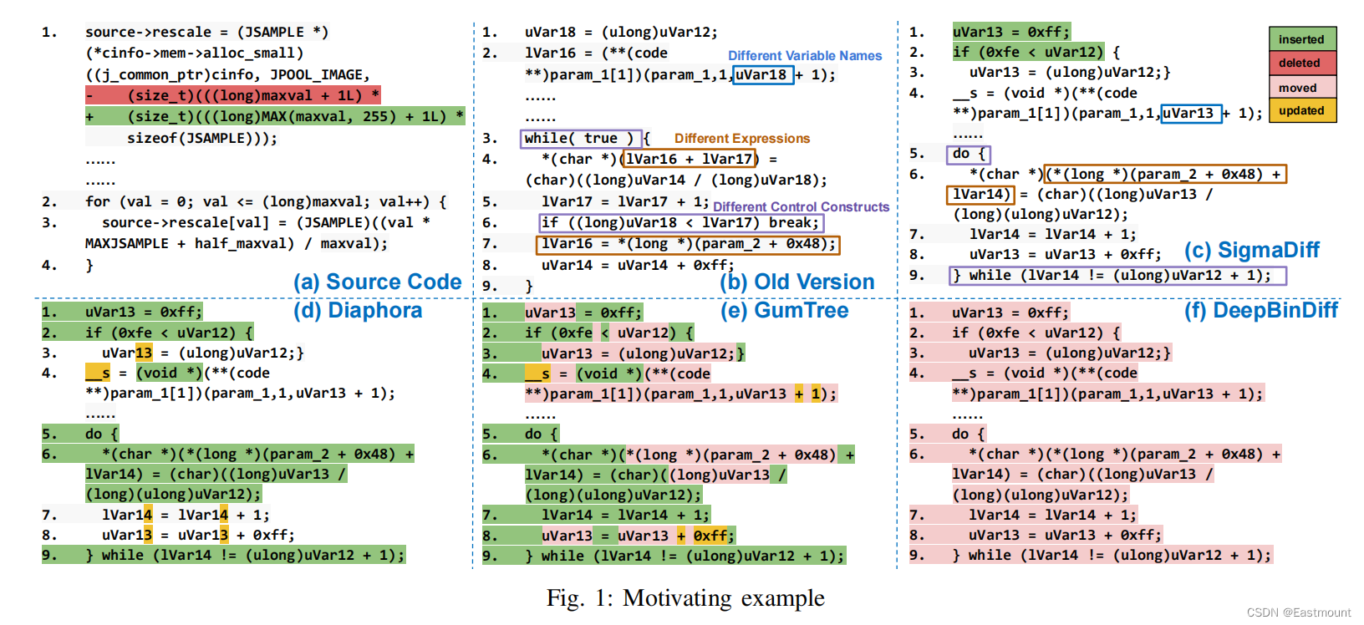Click the "(*cinfo->mem->alloc_small)" line
The width and height of the screenshot is (1364, 625).
(194, 53)
